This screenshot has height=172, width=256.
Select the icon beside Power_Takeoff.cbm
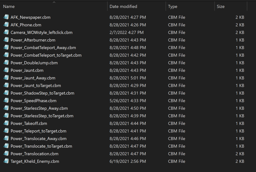(6, 123)
